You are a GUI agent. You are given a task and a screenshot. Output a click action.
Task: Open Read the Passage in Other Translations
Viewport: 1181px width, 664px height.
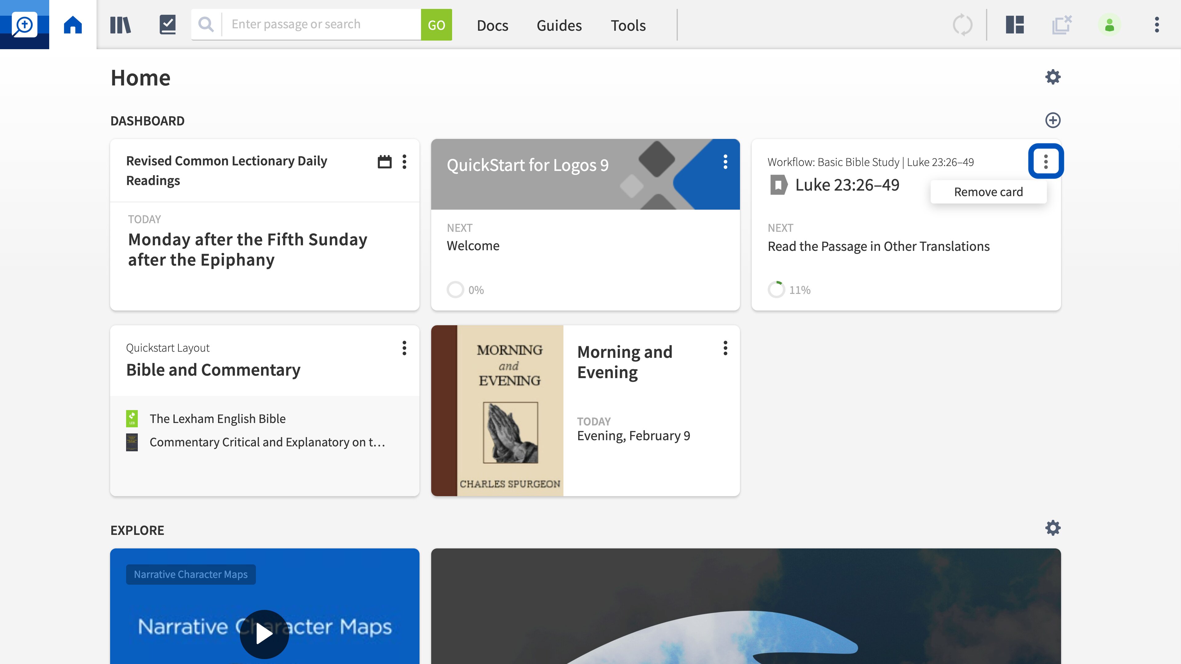pos(878,247)
